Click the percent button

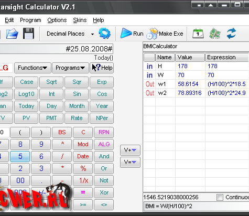(x=83, y=168)
